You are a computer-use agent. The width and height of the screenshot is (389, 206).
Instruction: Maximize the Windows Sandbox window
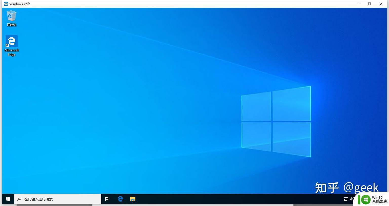[x=369, y=4]
